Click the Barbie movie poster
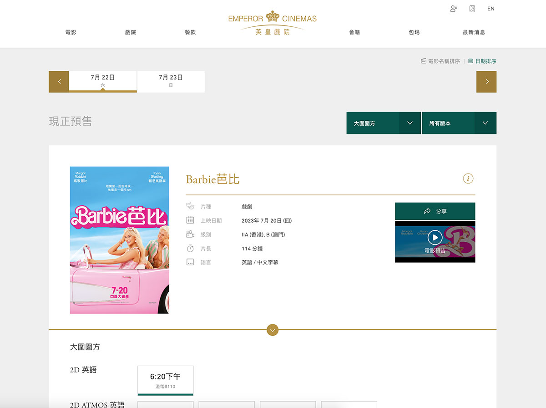 [x=120, y=240]
